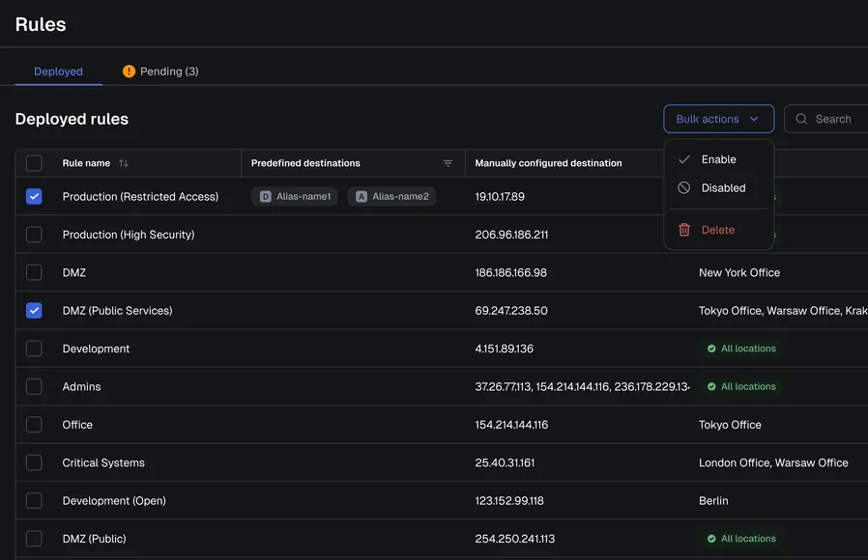Click the Alias-name1 destination tag
Viewport: 868px width, 560px height.
295,196
